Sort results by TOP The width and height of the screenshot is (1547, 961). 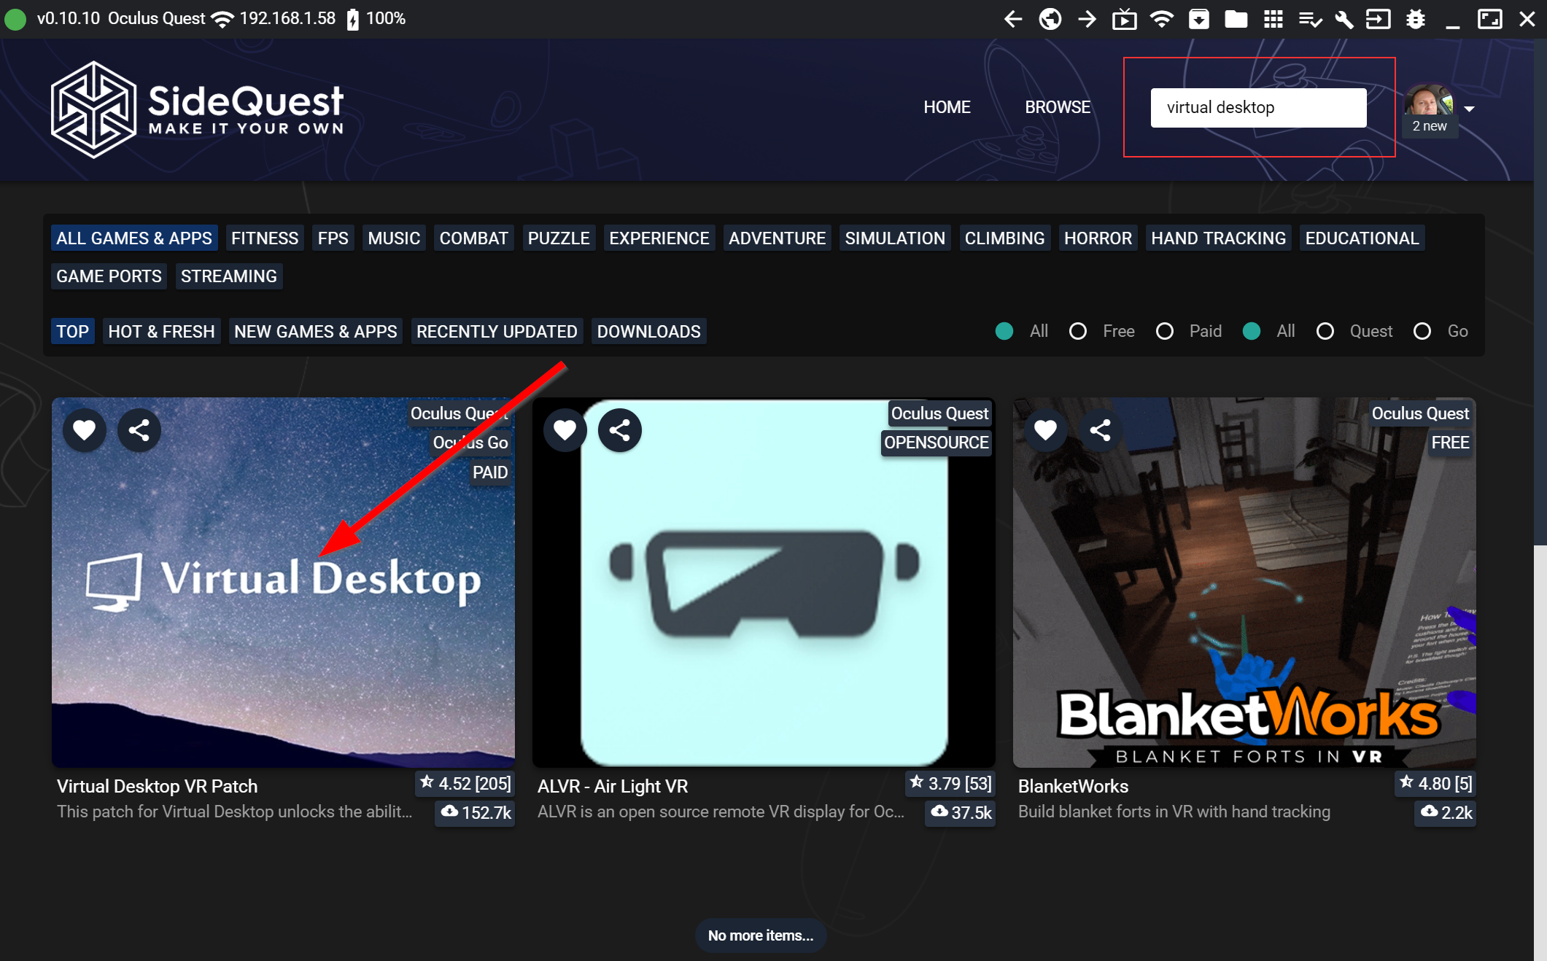pyautogui.click(x=73, y=332)
